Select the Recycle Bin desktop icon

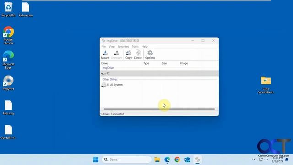(8, 9)
